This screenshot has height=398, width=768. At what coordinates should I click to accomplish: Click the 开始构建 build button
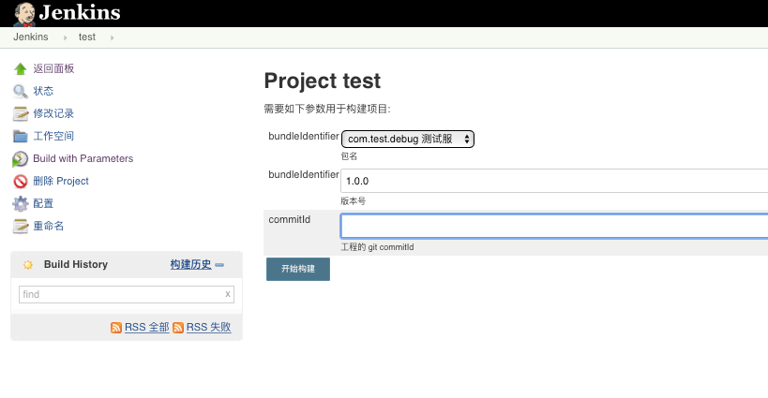point(298,269)
